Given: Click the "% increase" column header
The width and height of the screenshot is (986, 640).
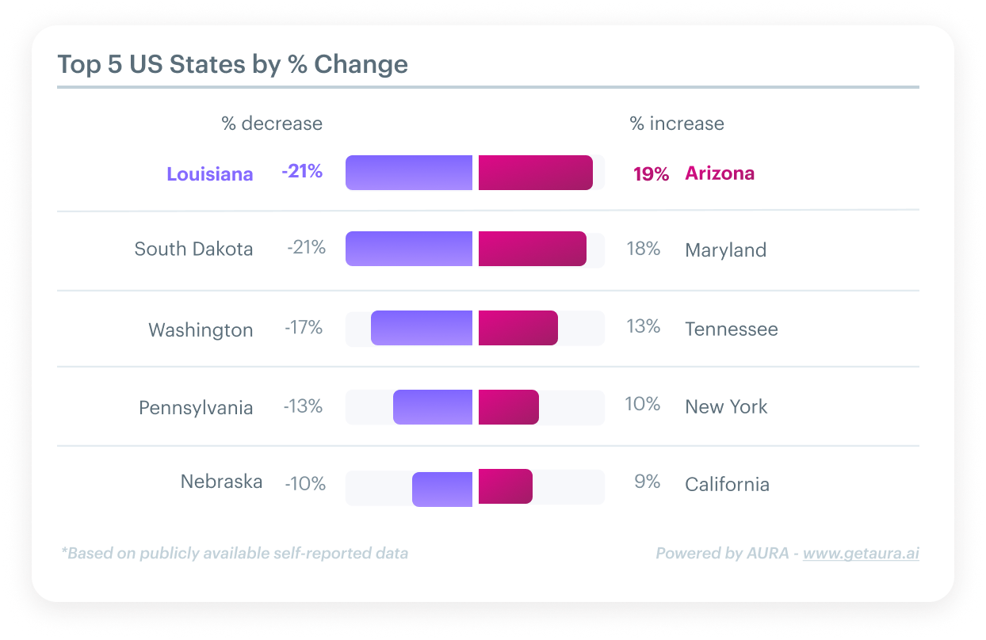Looking at the screenshot, I should point(677,124).
